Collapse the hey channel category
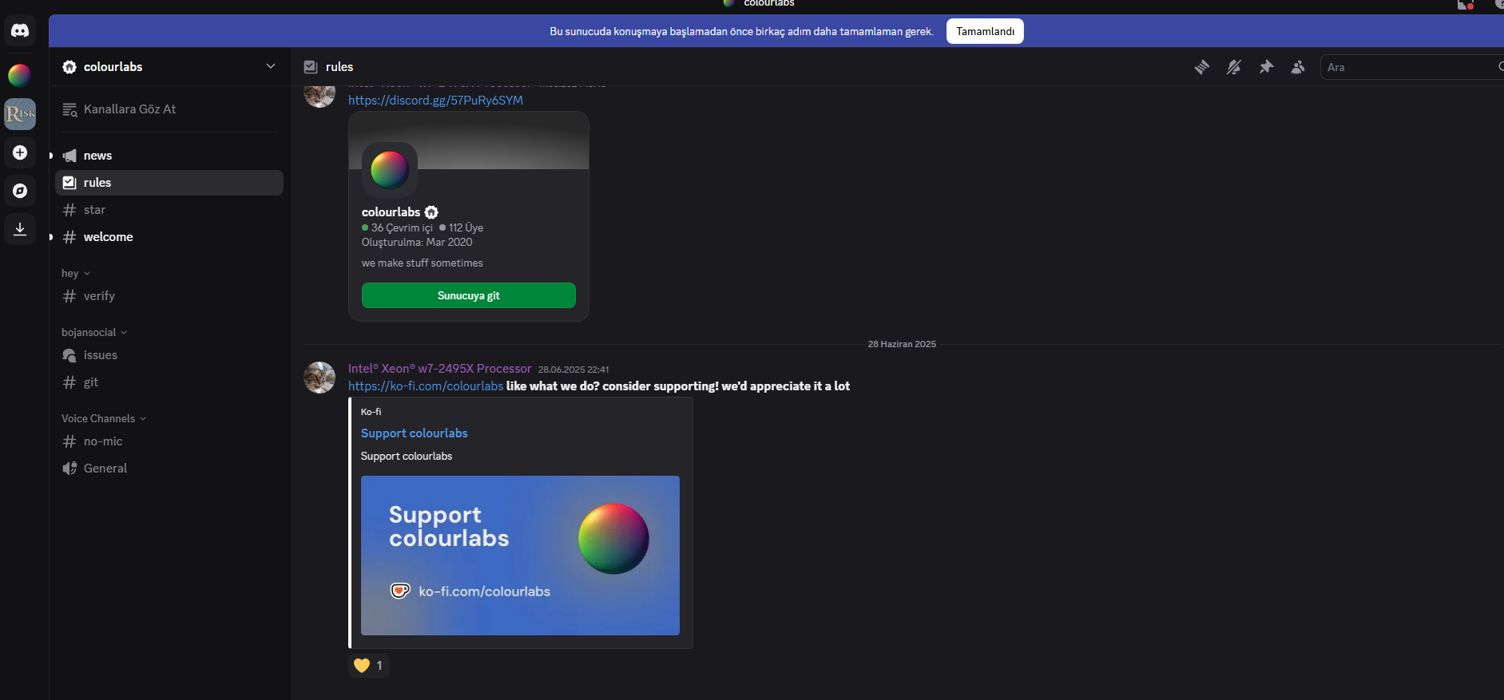The height and width of the screenshot is (700, 1504). pos(75,274)
